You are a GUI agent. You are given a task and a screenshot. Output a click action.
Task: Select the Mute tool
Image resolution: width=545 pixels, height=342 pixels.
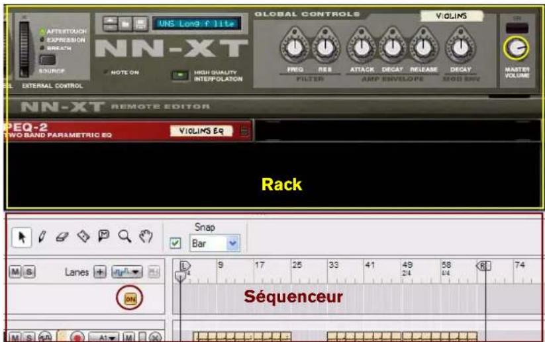(x=103, y=236)
